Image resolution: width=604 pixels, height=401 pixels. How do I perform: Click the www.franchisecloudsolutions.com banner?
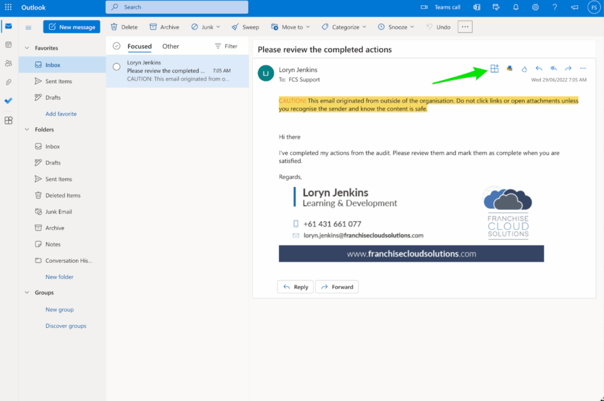(x=411, y=254)
